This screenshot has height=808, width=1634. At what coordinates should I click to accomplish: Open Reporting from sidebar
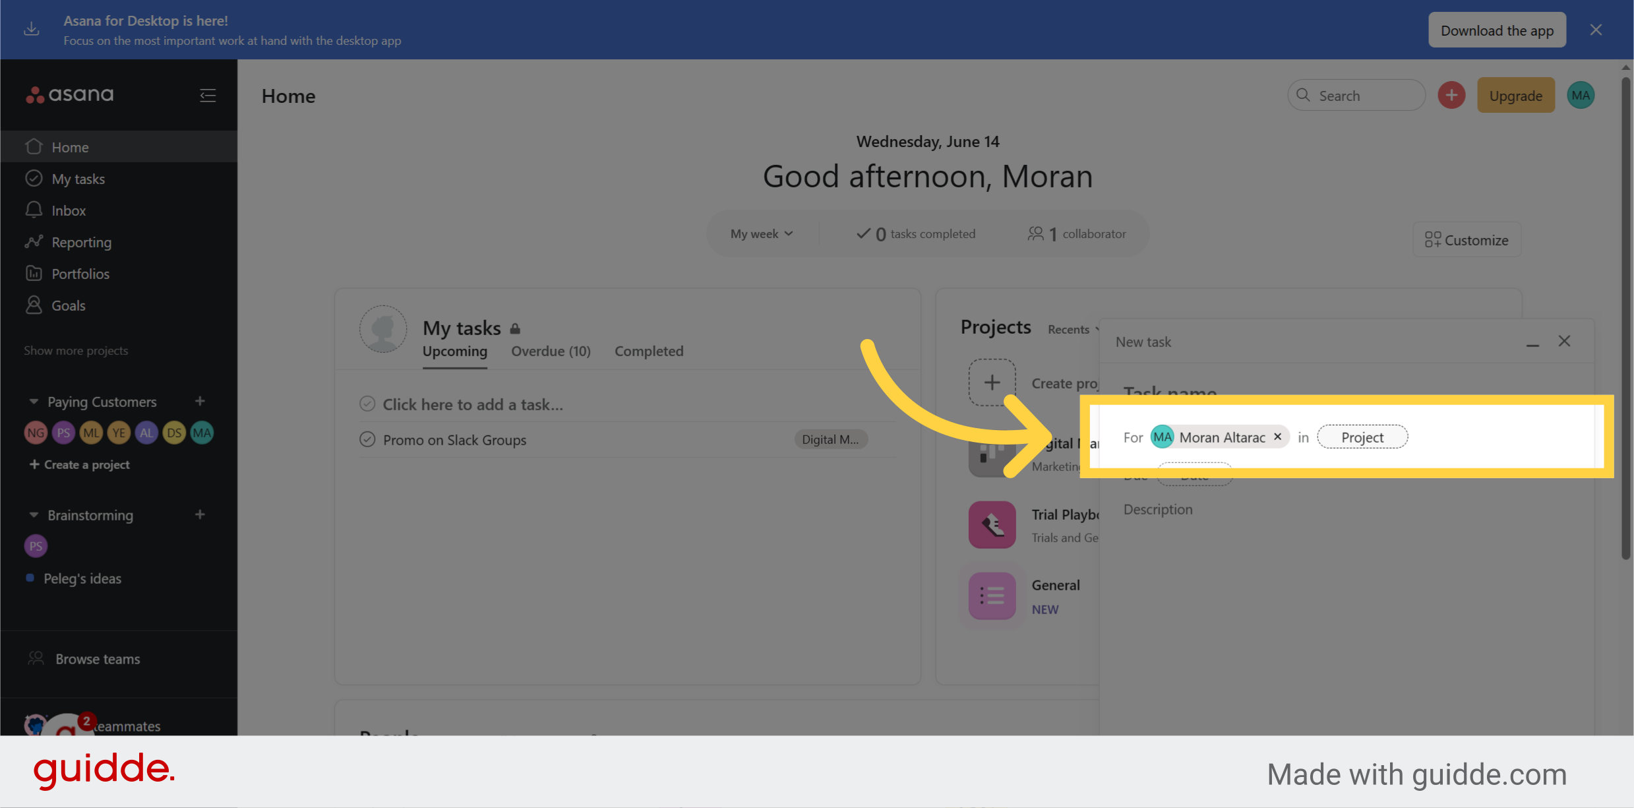(x=81, y=242)
